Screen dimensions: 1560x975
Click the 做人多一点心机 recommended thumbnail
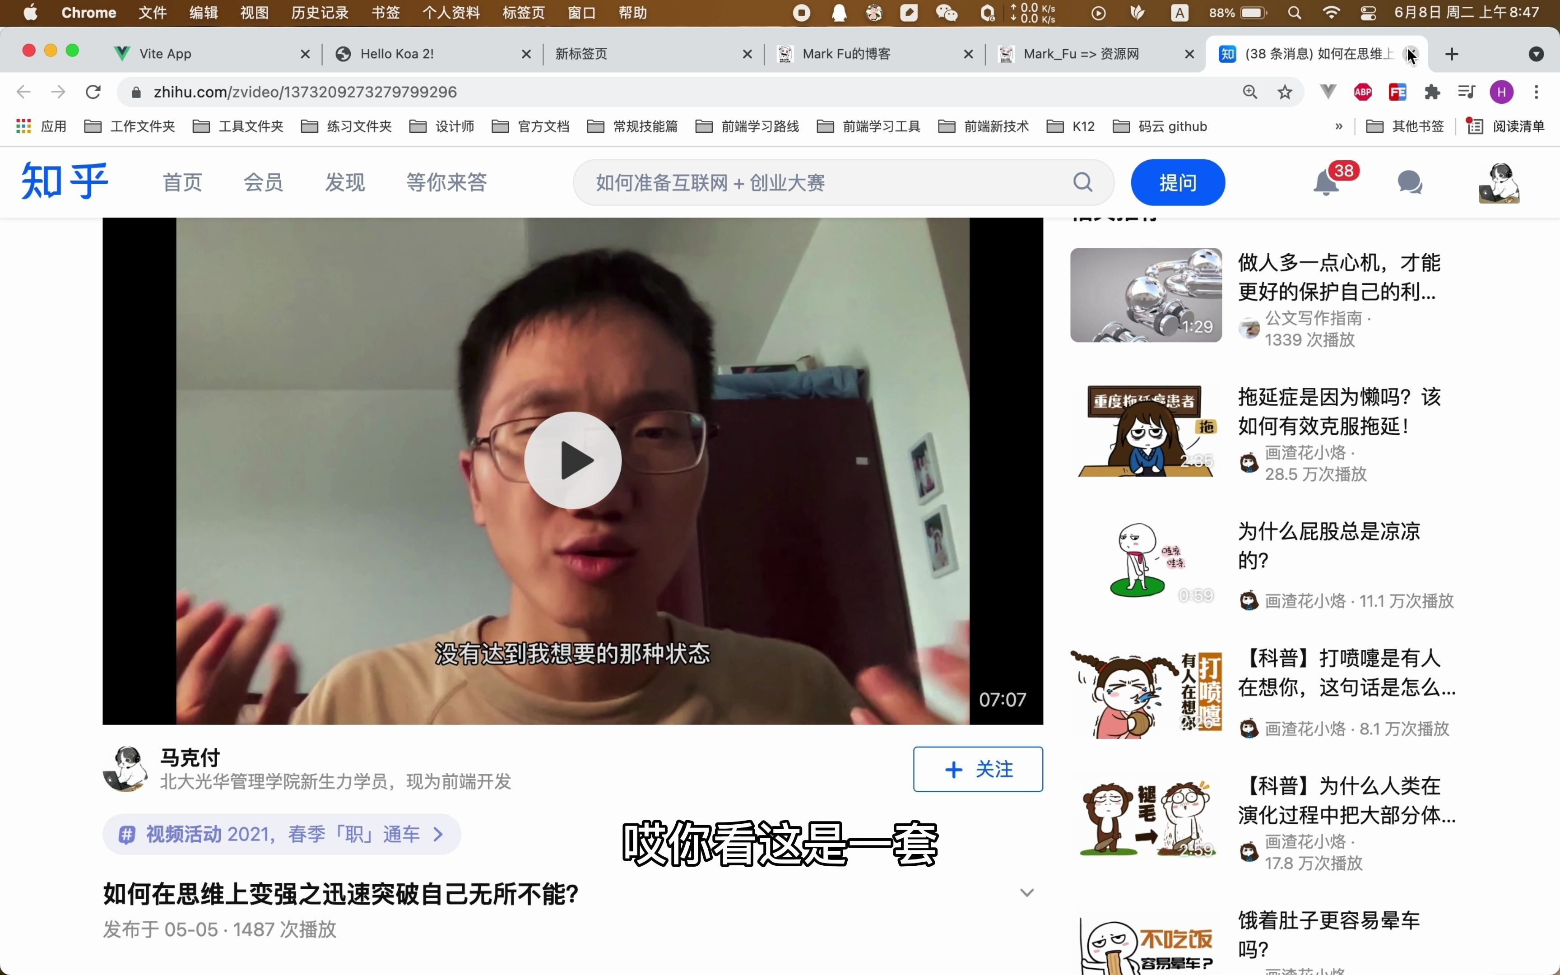click(1147, 294)
